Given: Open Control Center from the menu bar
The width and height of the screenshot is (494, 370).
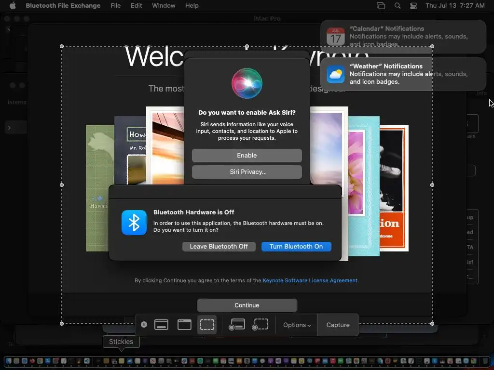Looking at the screenshot, I should (x=413, y=6).
